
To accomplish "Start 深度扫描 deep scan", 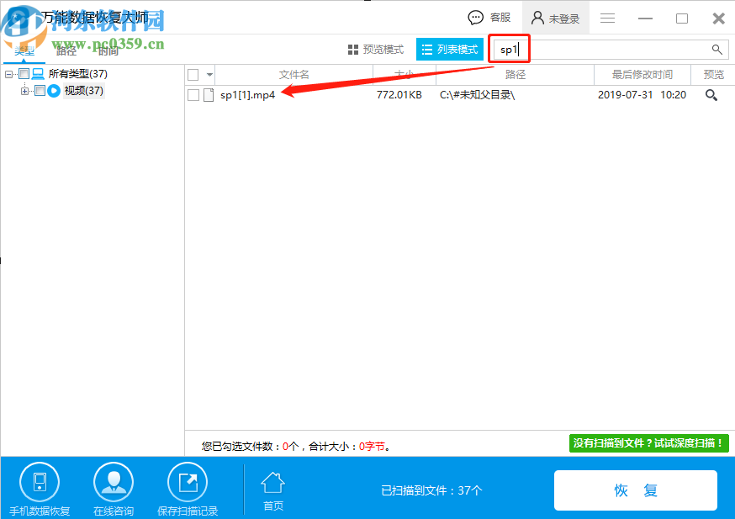I will click(649, 442).
